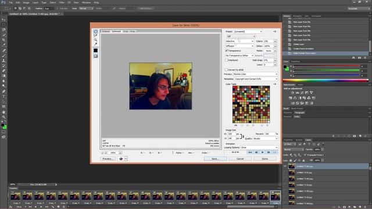The image size is (372, 209).
Task: Go to next animation frame in dialog
Action: [x=269, y=152]
